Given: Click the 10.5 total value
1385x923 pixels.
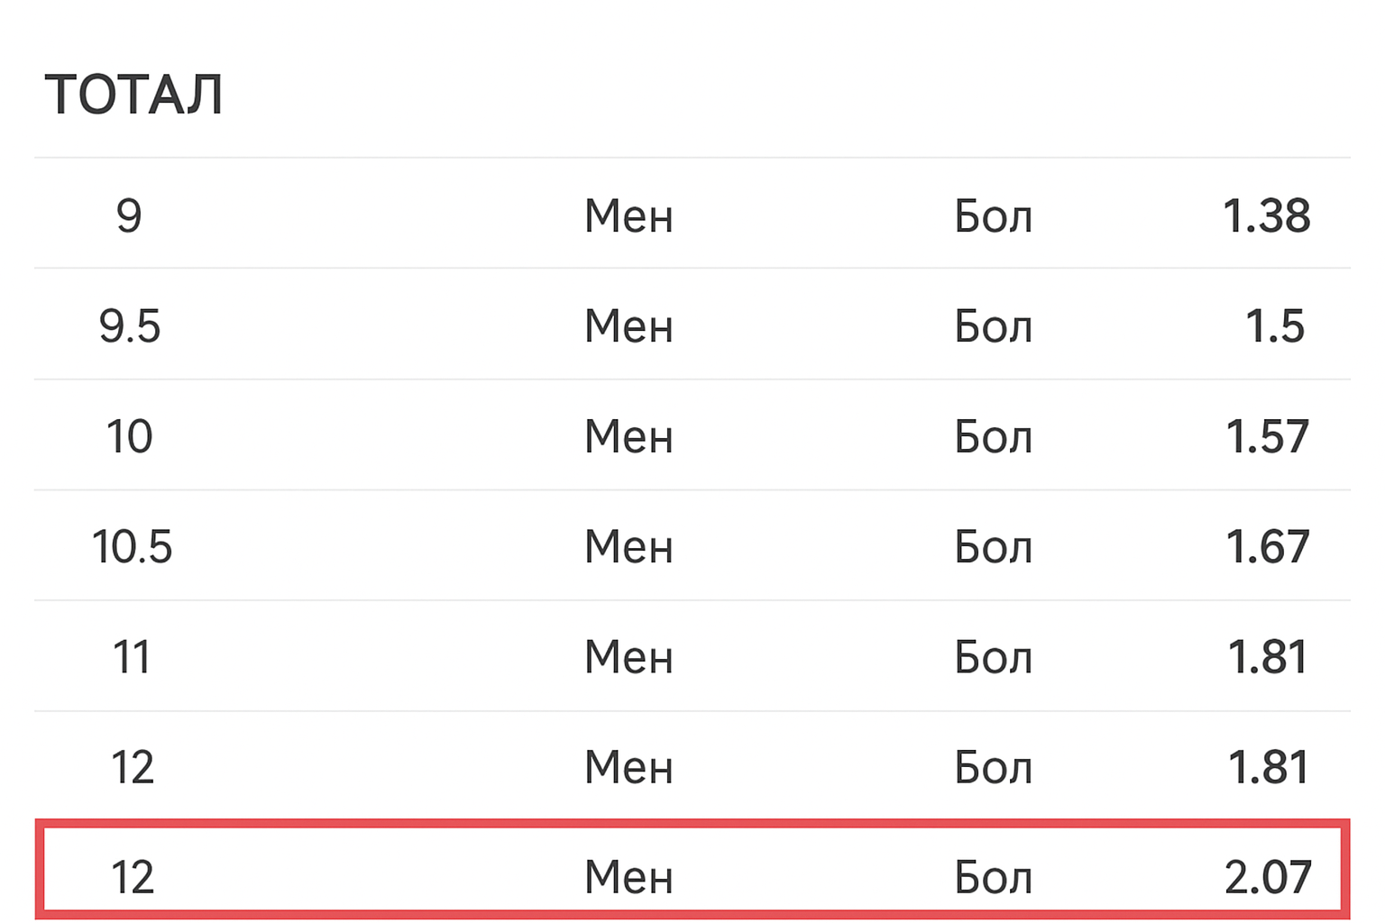Looking at the screenshot, I should [132, 547].
